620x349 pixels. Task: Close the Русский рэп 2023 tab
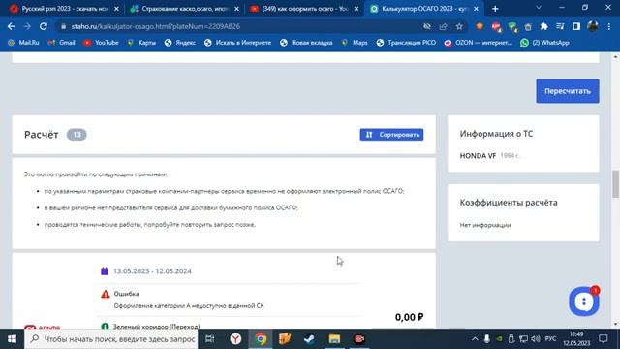pos(116,9)
